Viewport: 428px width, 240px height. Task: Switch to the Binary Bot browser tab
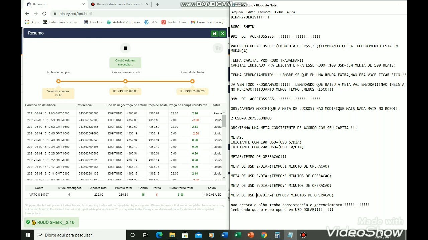[53, 5]
